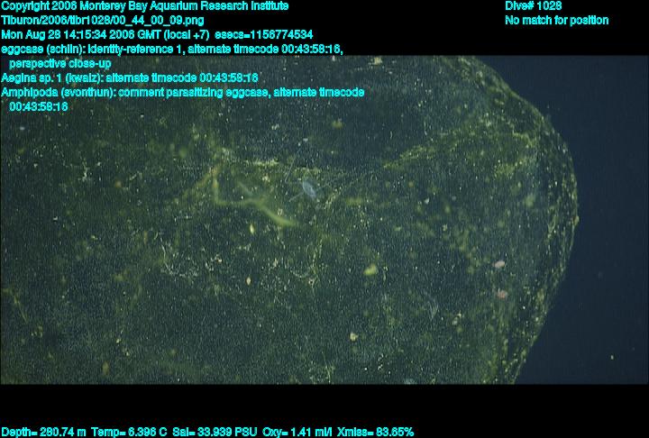Click the Depth= 280.74 m readout
This screenshot has width=649, height=438.
tap(43, 432)
